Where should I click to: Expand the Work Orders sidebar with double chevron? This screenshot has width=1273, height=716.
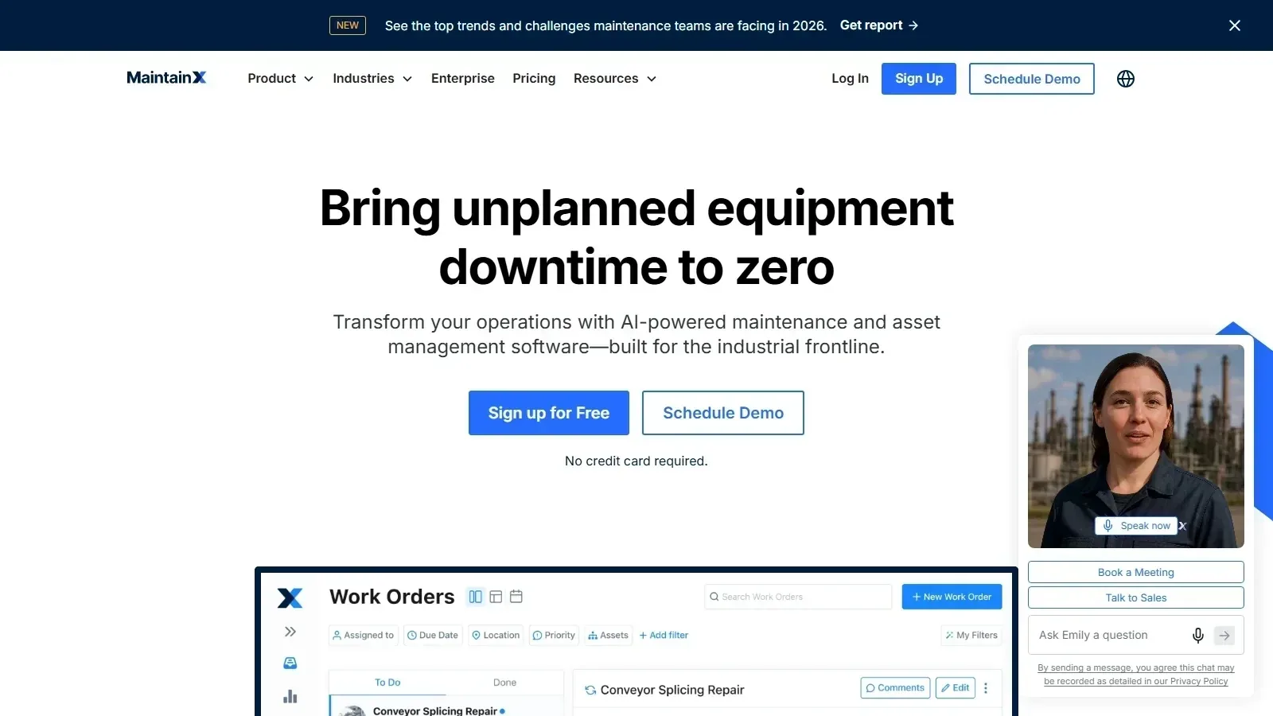coord(290,632)
